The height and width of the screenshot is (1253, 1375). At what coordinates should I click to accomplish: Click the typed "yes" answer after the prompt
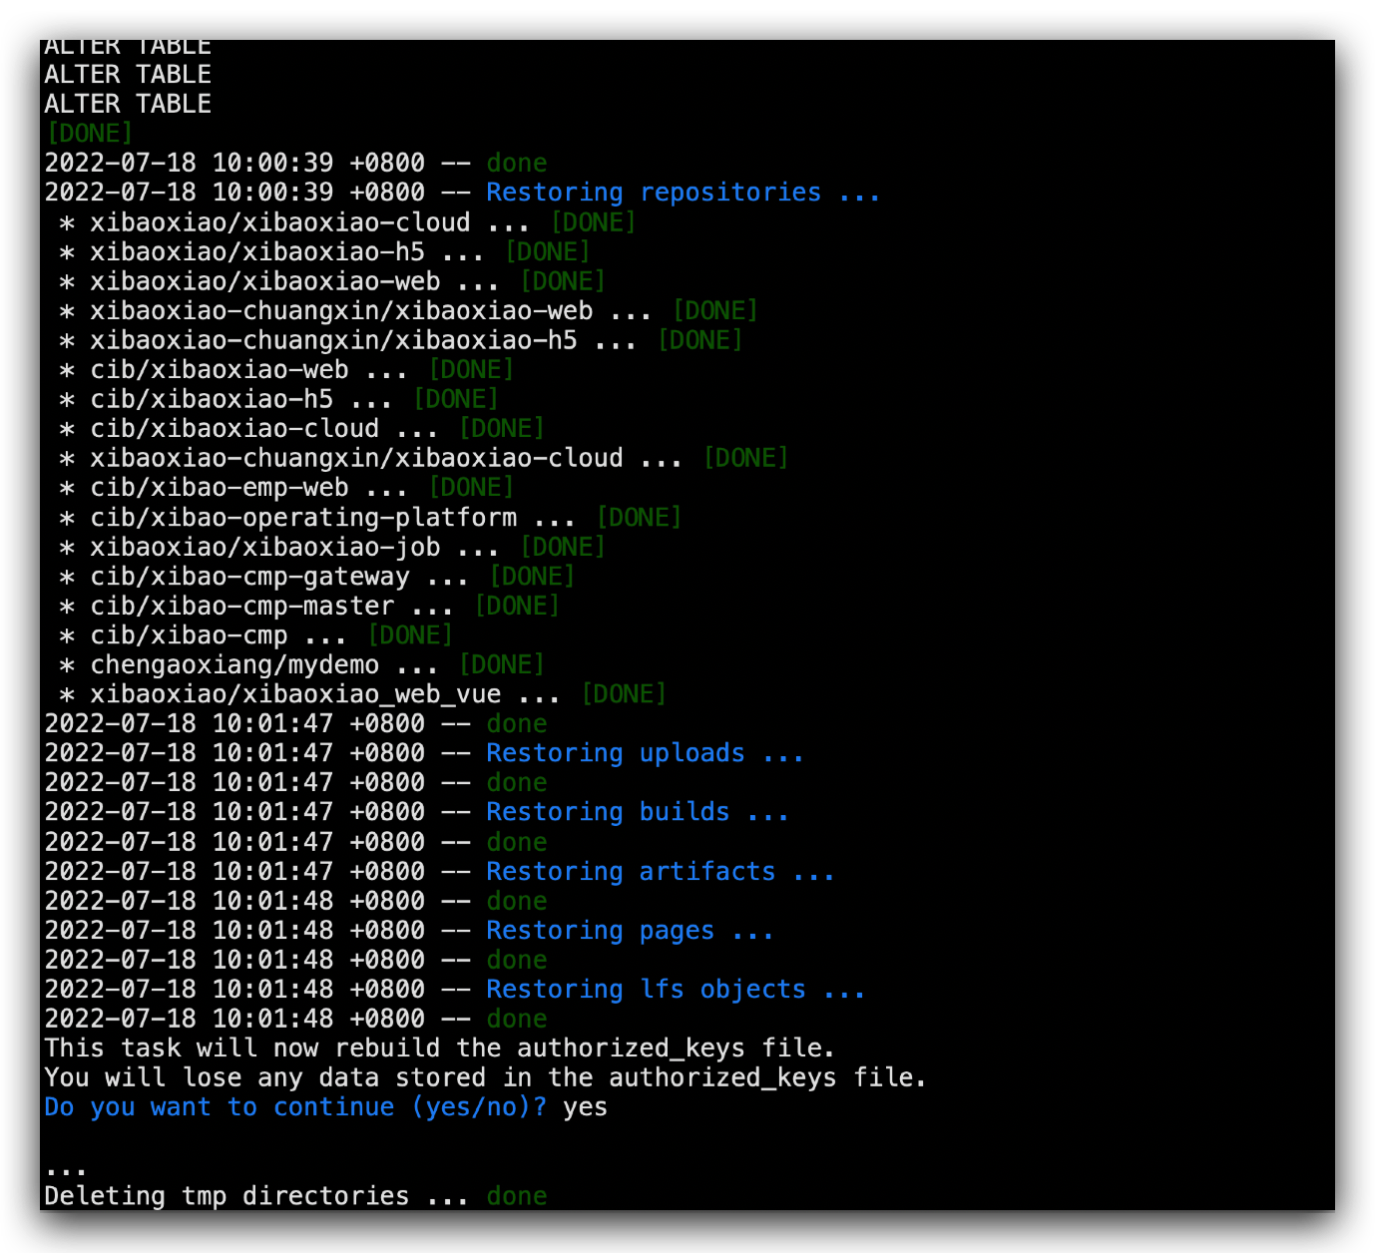coord(586,1107)
